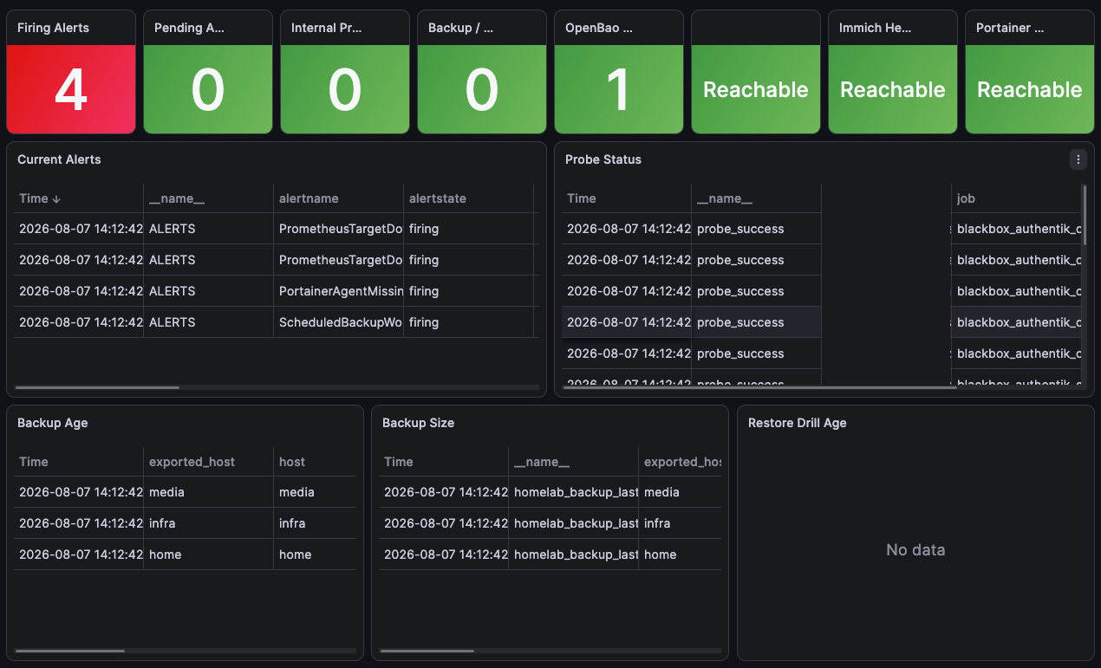The image size is (1101, 668).
Task: Sort Current Alerts by __name__ column
Action: (177, 198)
